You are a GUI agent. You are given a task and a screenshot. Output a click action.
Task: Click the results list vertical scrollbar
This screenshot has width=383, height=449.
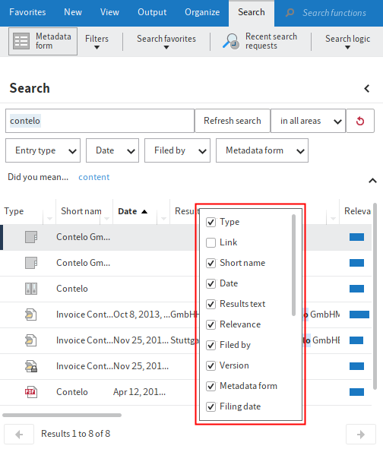click(375, 296)
